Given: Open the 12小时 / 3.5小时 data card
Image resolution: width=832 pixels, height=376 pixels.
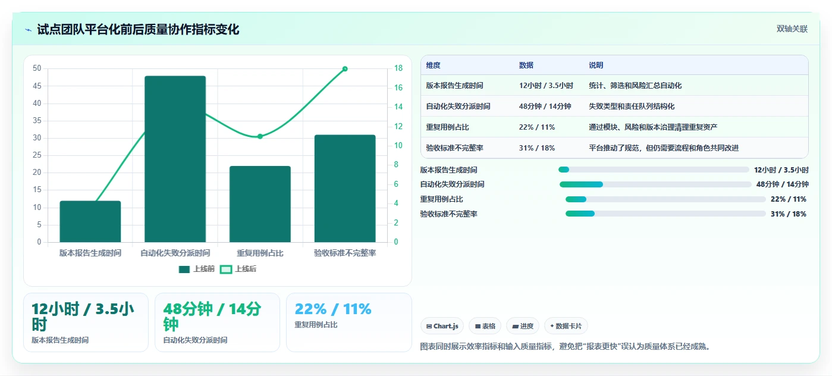Looking at the screenshot, I should click(86, 322).
